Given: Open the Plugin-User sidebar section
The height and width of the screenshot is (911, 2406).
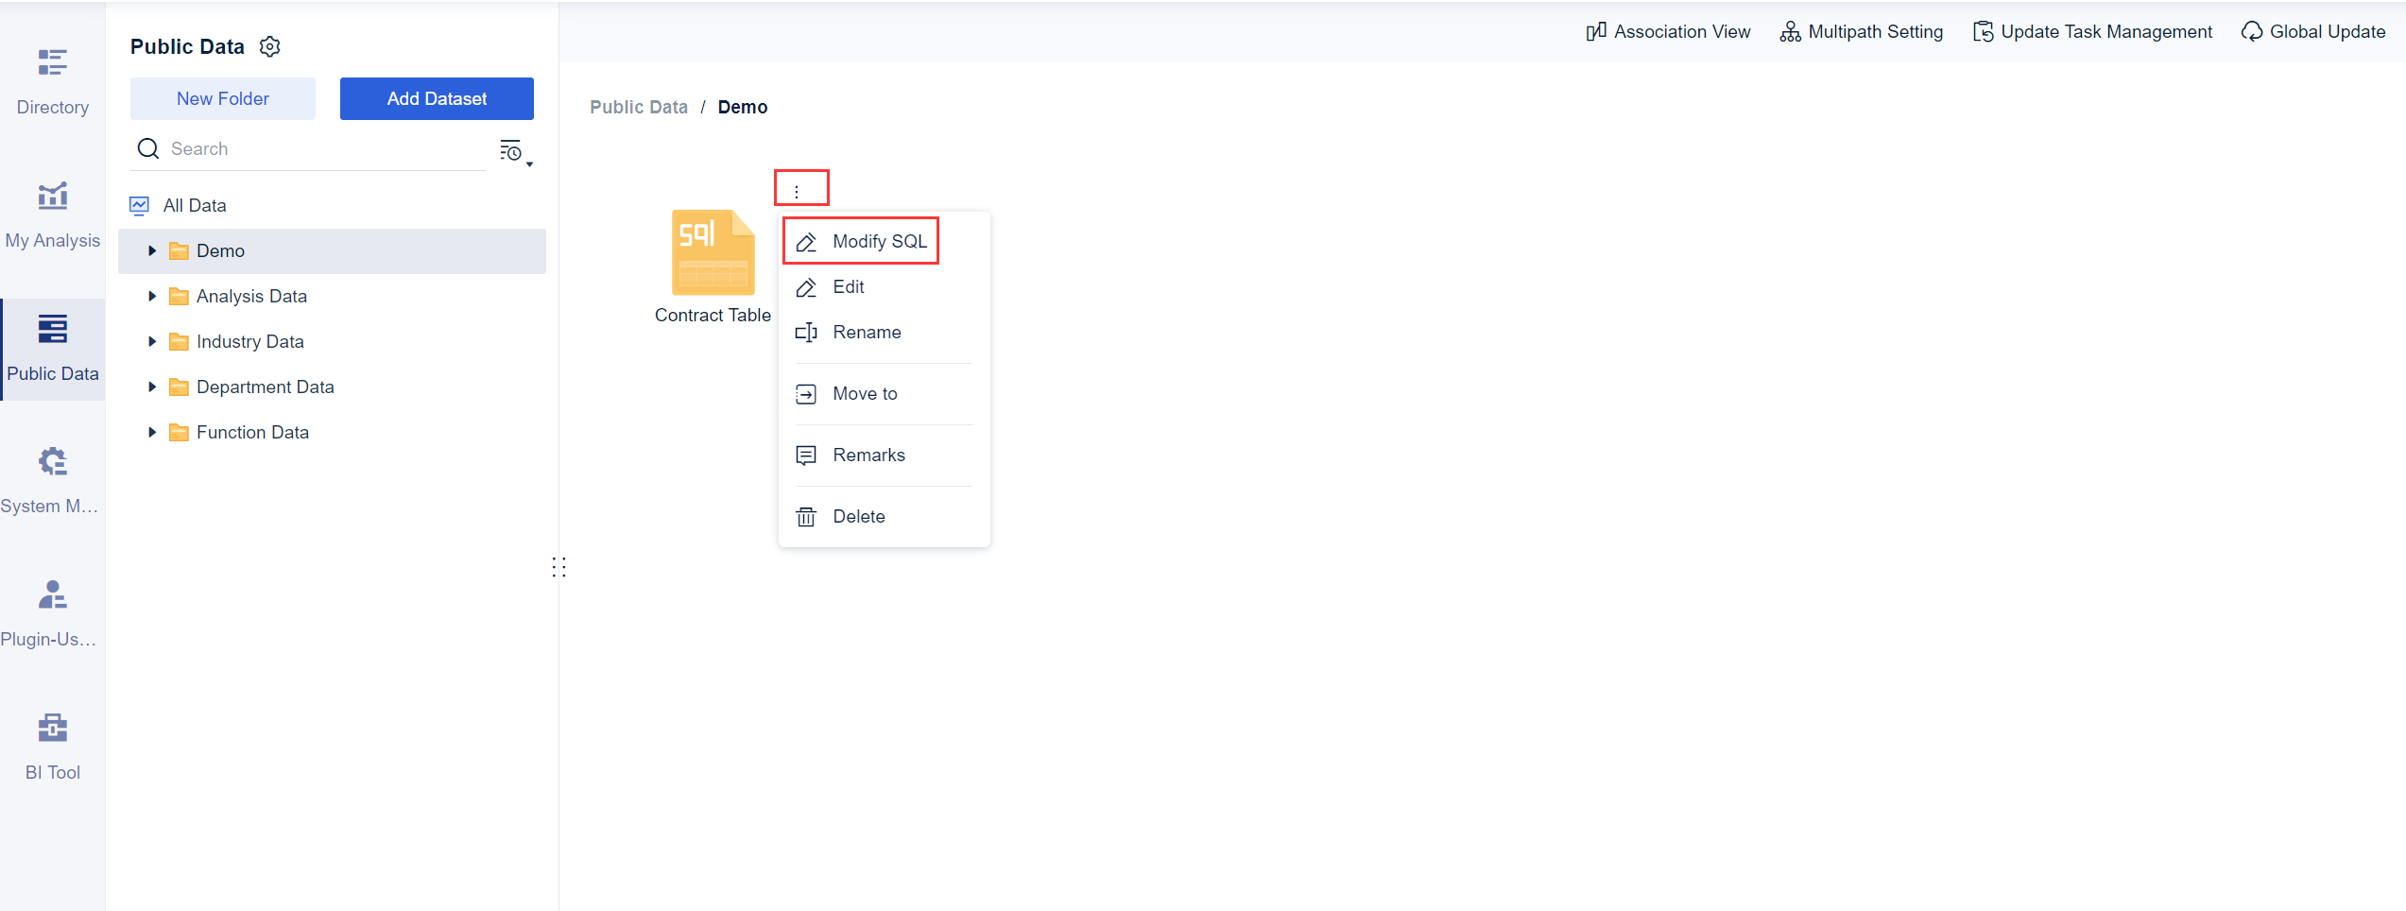Looking at the screenshot, I should pyautogui.click(x=52, y=610).
